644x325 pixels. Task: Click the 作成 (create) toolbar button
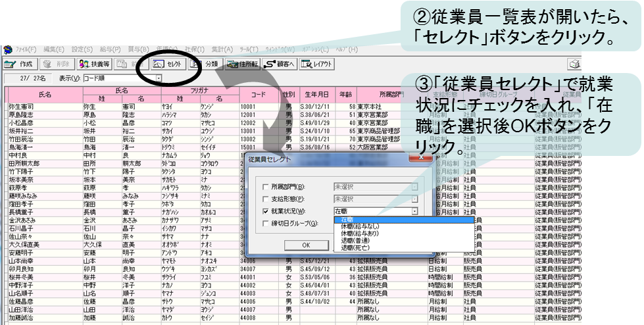pos(20,64)
